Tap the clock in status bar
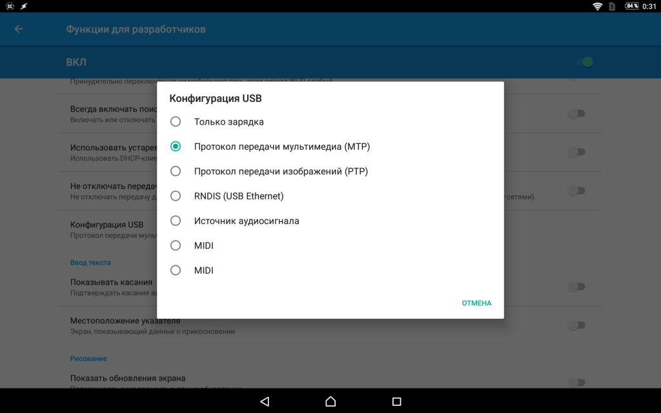Screen dimensions: 661x413 (x=649, y=6)
